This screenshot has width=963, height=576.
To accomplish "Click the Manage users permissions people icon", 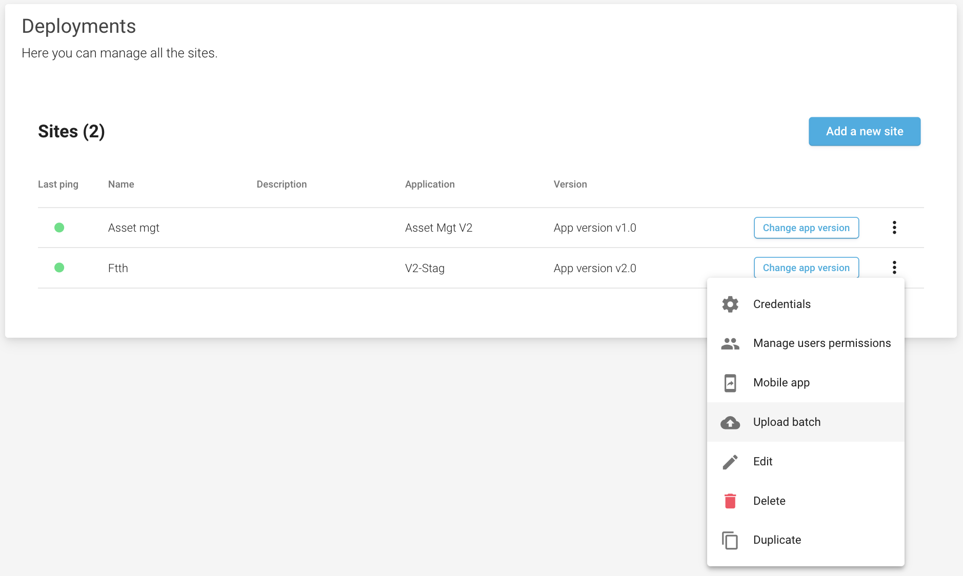I will pyautogui.click(x=730, y=343).
